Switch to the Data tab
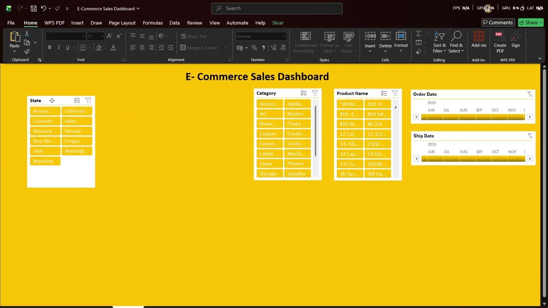The image size is (548, 308). point(175,23)
